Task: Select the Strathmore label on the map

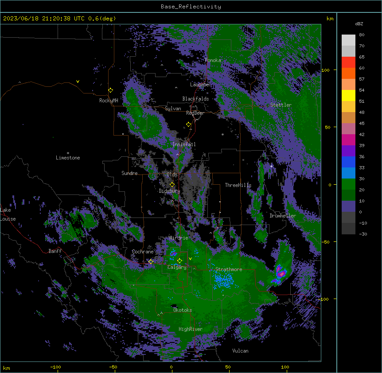Action: pyautogui.click(x=229, y=269)
